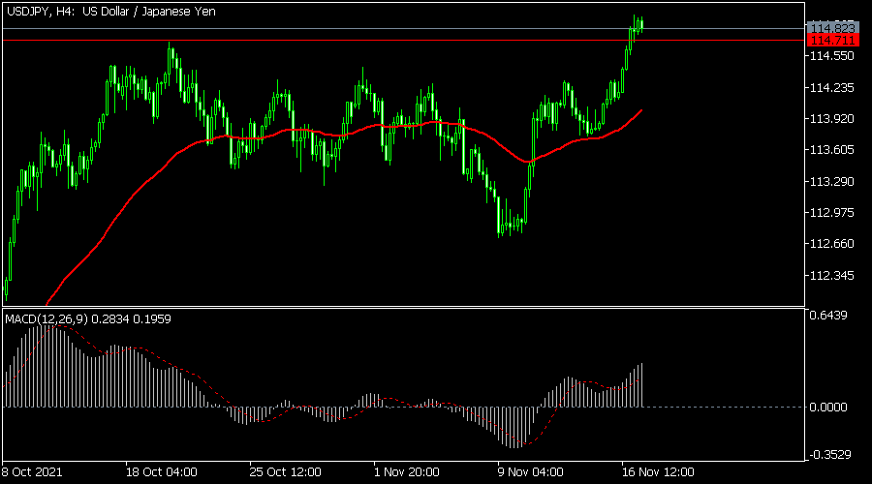This screenshot has height=484, width=872.
Task: Click the MACD(12,26,9) indicator label
Action: pos(88,319)
